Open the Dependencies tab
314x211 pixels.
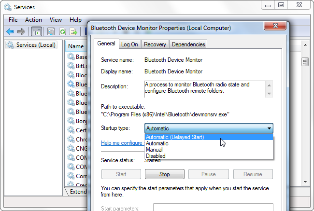[x=188, y=44]
